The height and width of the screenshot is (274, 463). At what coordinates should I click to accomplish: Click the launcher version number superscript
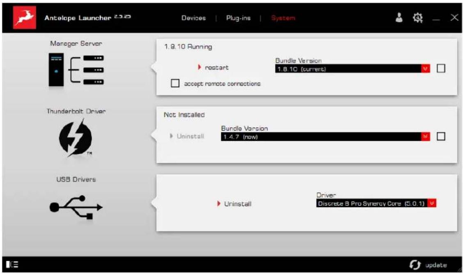(x=122, y=16)
